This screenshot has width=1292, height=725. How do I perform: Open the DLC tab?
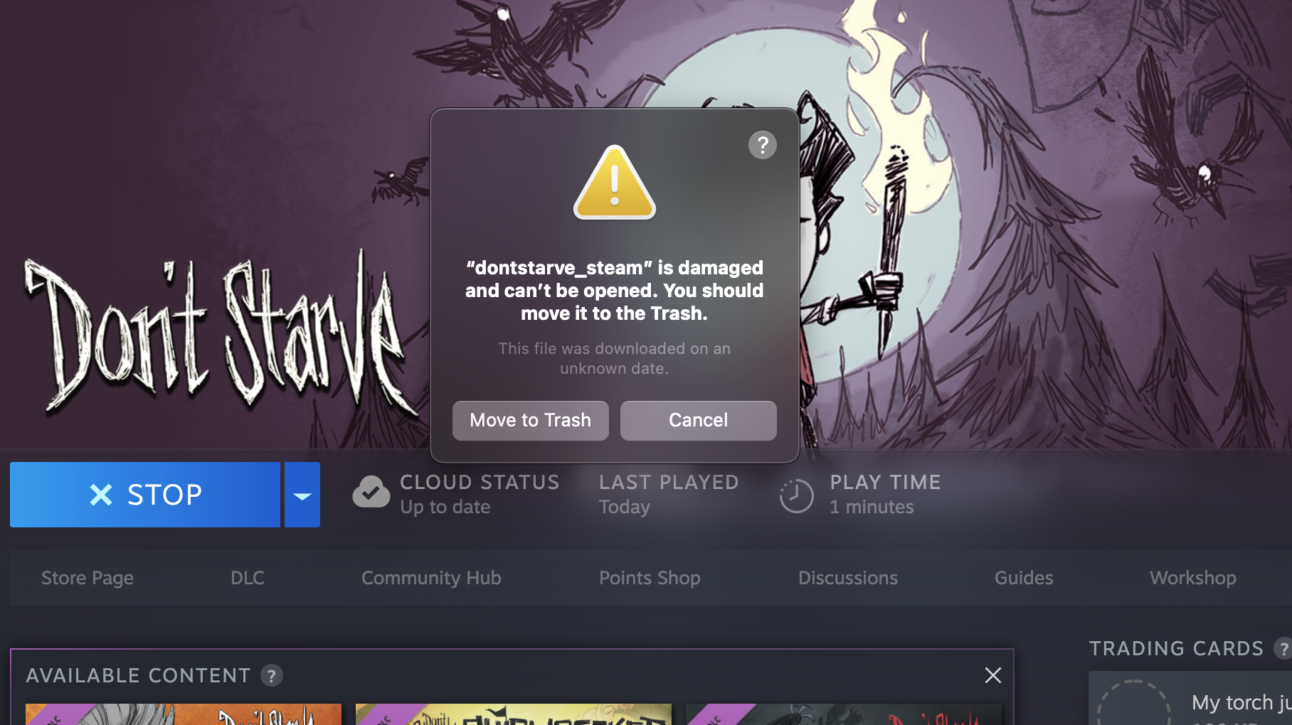pos(248,578)
